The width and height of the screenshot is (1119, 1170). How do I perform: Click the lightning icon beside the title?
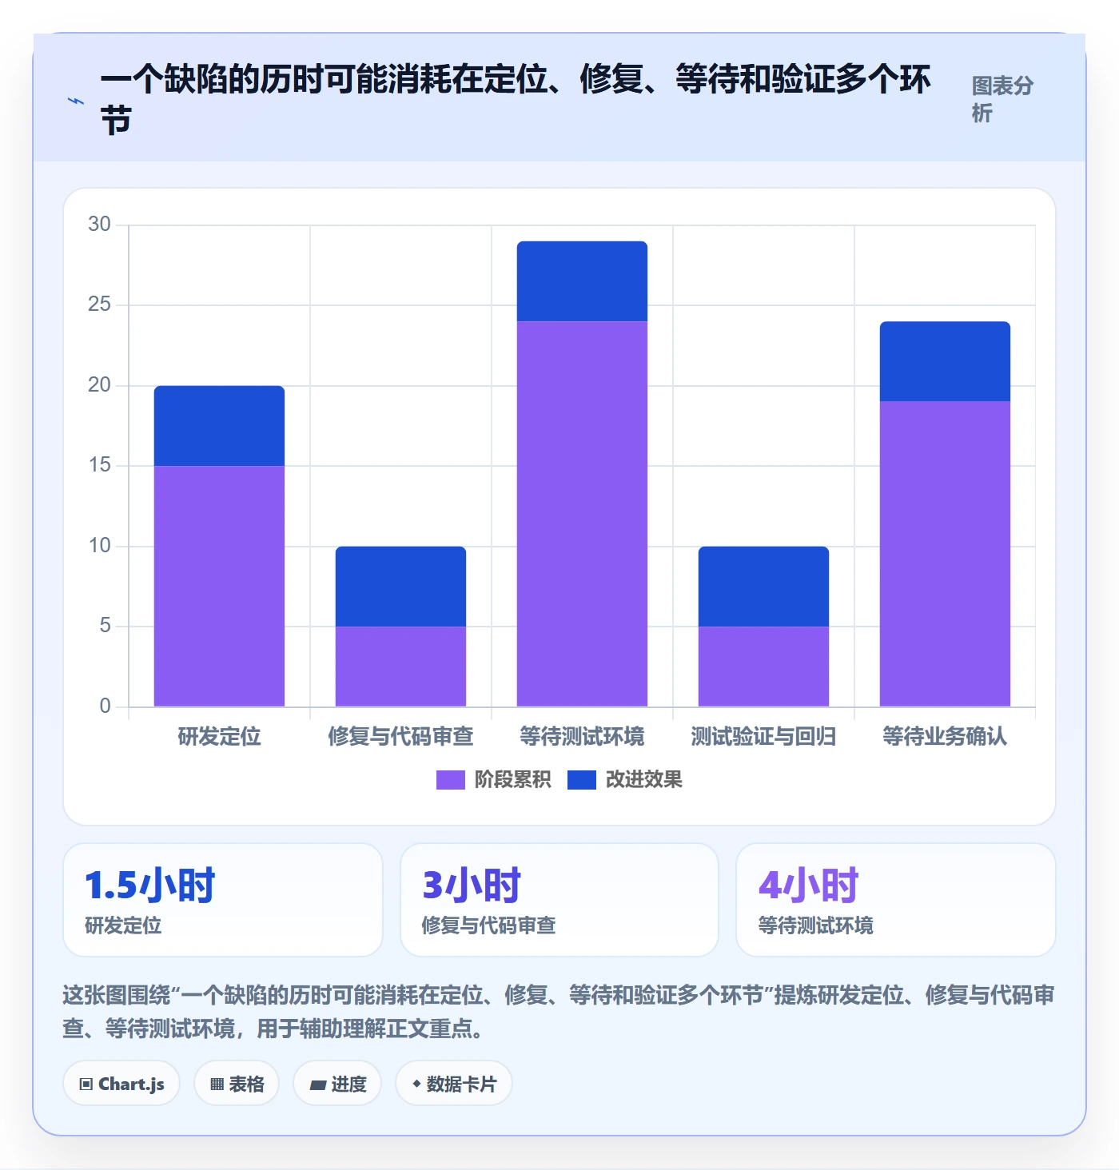tap(76, 101)
